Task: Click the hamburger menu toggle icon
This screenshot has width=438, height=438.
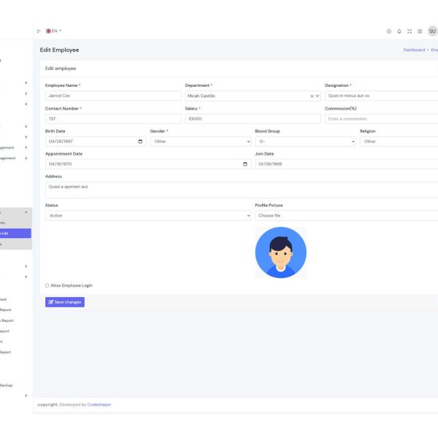Action: click(x=39, y=31)
